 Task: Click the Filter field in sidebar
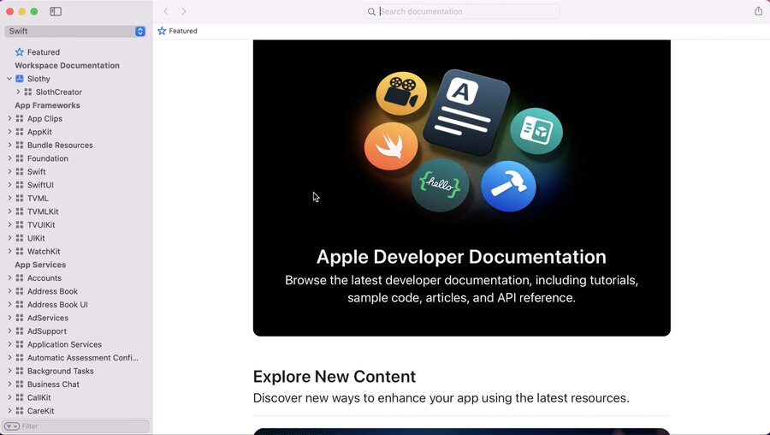(75, 426)
